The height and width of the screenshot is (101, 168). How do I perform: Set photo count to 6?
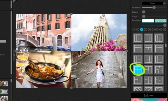point(149,29)
